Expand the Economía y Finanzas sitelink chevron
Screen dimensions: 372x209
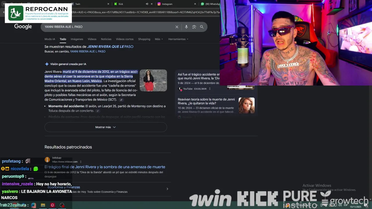point(167,189)
